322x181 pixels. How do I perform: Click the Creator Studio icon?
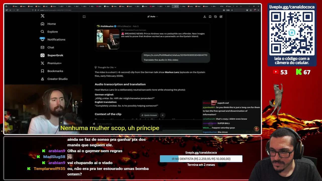pos(42,79)
